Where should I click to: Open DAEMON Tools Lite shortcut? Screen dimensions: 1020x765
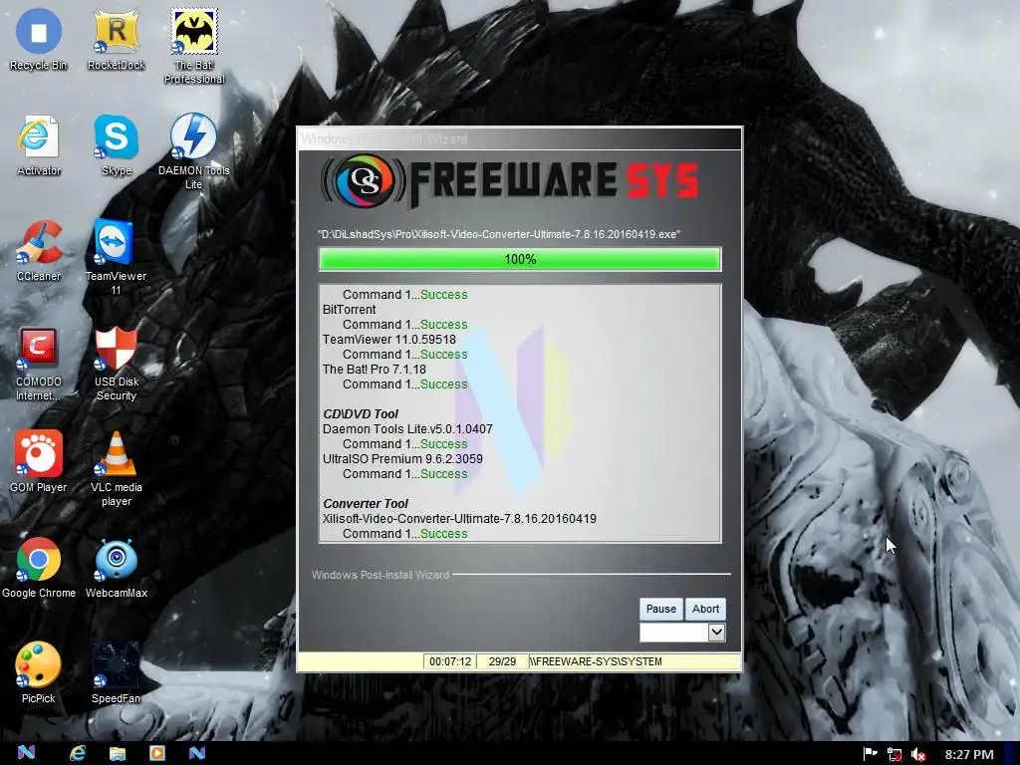pyautogui.click(x=194, y=151)
